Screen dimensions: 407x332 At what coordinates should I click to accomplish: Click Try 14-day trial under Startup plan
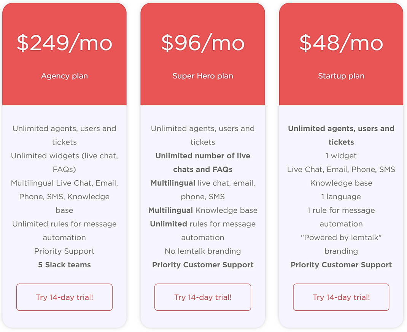[x=340, y=297]
